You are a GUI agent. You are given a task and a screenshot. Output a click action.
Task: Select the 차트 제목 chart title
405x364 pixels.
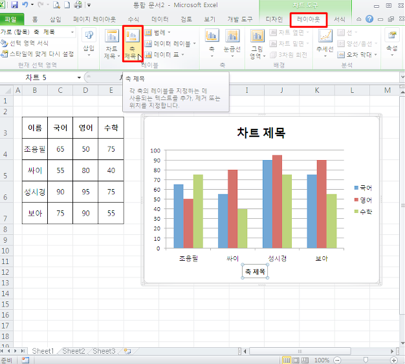(x=261, y=133)
